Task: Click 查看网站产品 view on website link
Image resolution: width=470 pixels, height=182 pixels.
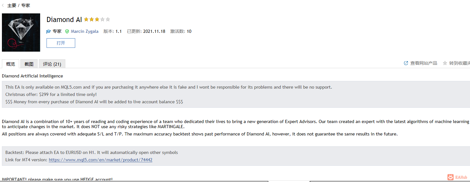Action: tap(424, 63)
